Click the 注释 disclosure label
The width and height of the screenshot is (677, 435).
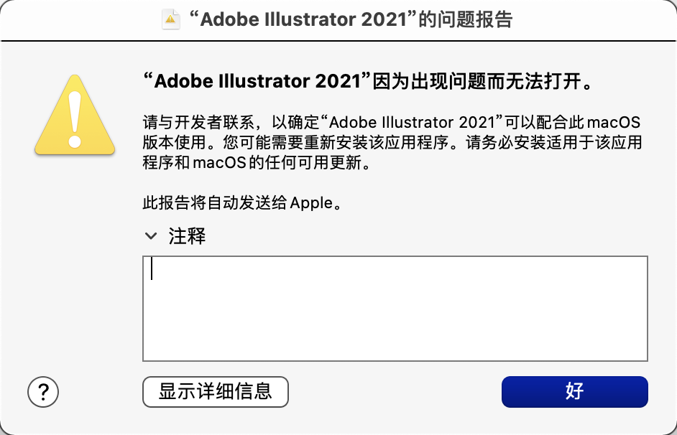click(x=187, y=236)
